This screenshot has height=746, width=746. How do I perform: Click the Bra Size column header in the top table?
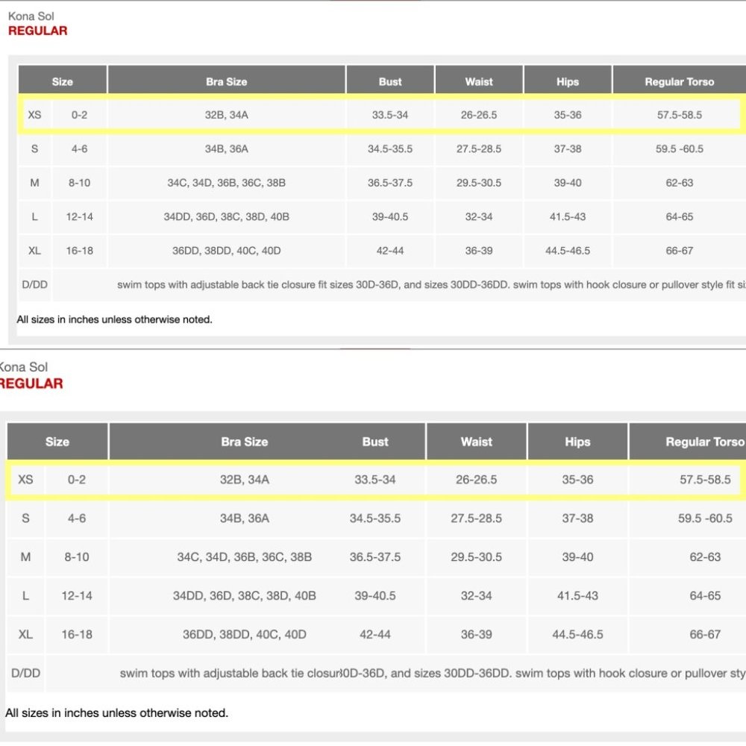coord(226,81)
